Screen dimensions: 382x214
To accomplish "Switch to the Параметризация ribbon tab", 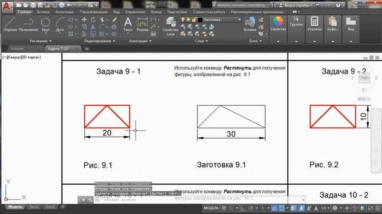I will [x=93, y=12].
